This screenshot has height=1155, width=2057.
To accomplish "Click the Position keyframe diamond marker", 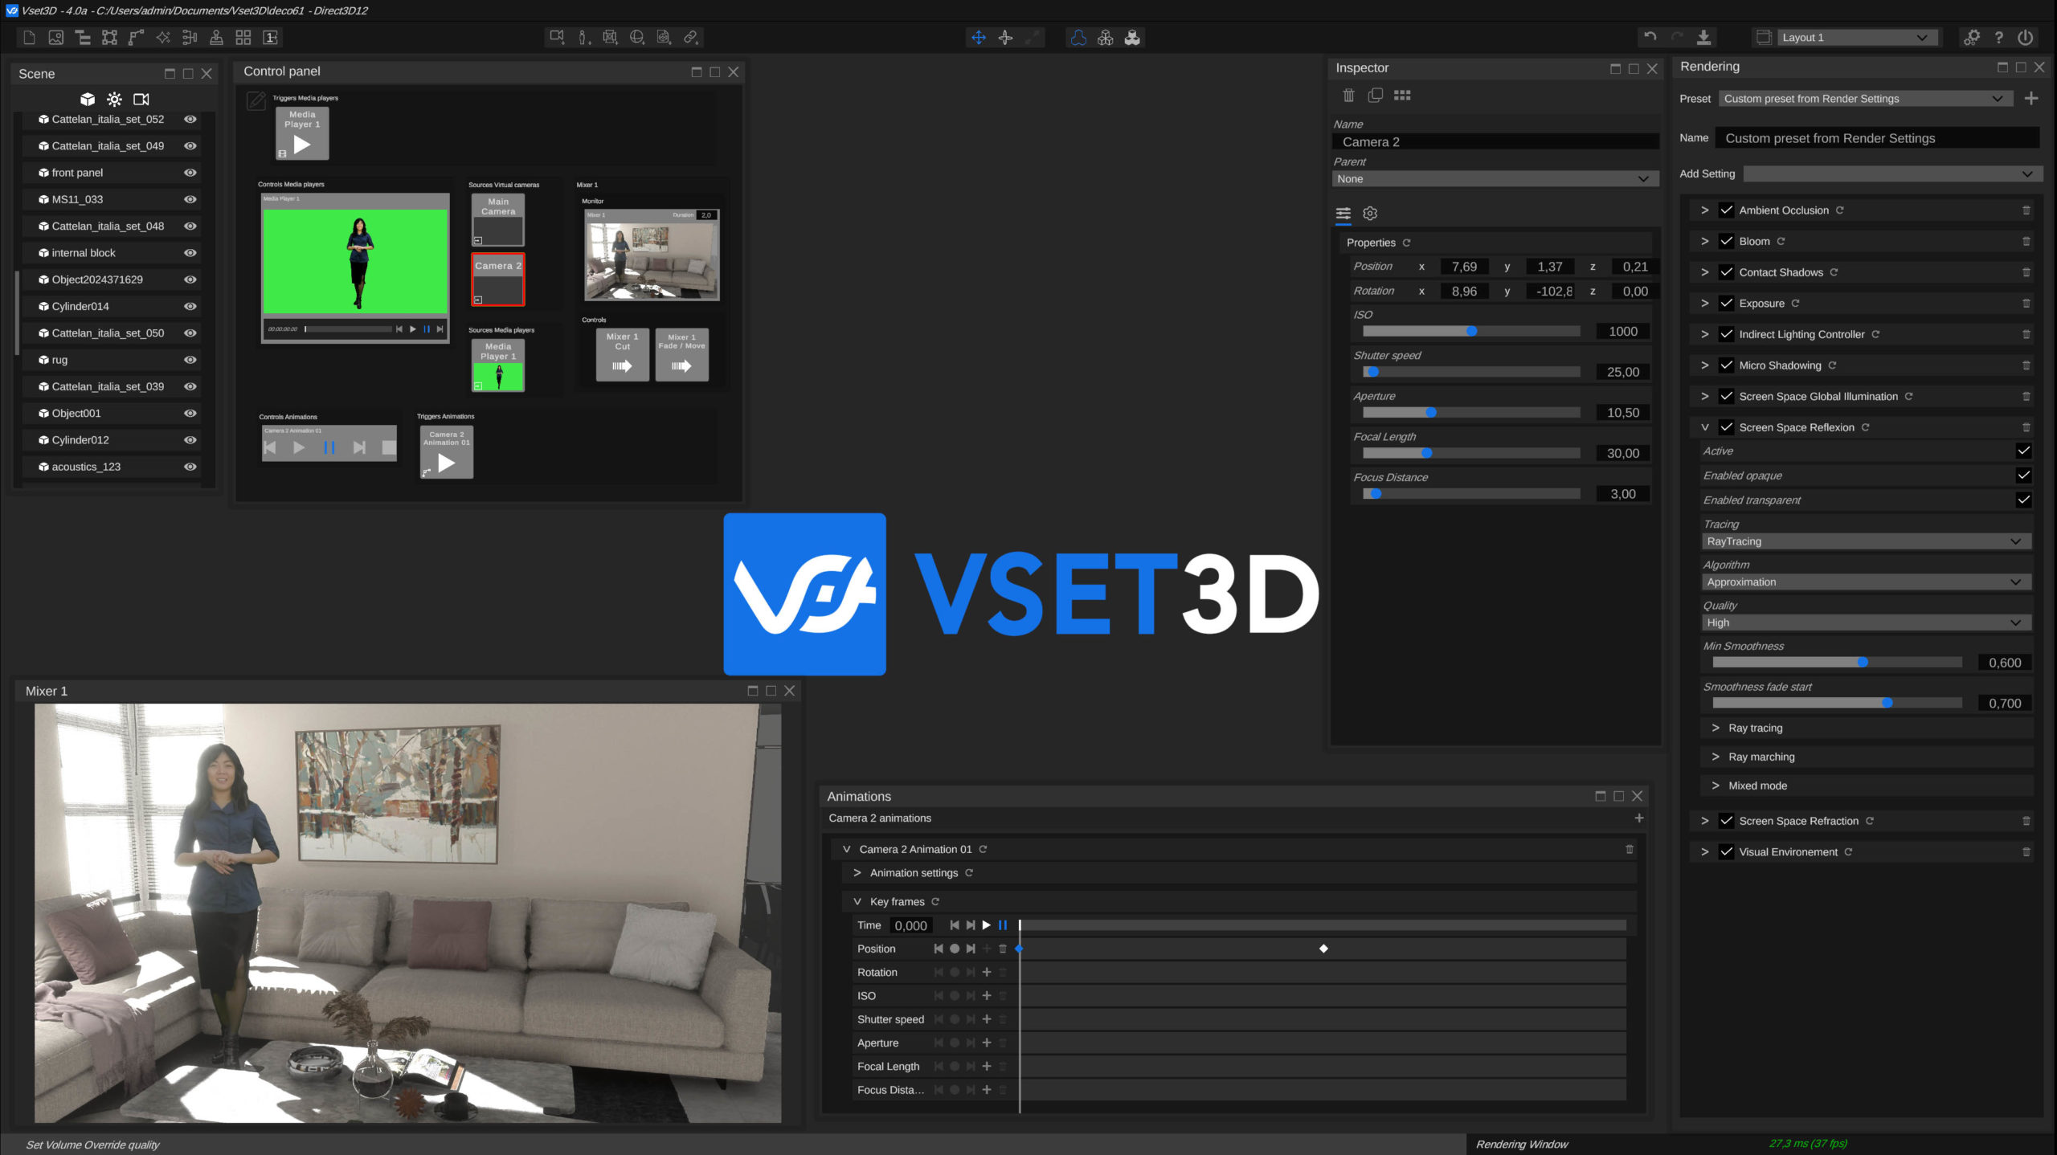I will (x=1323, y=949).
